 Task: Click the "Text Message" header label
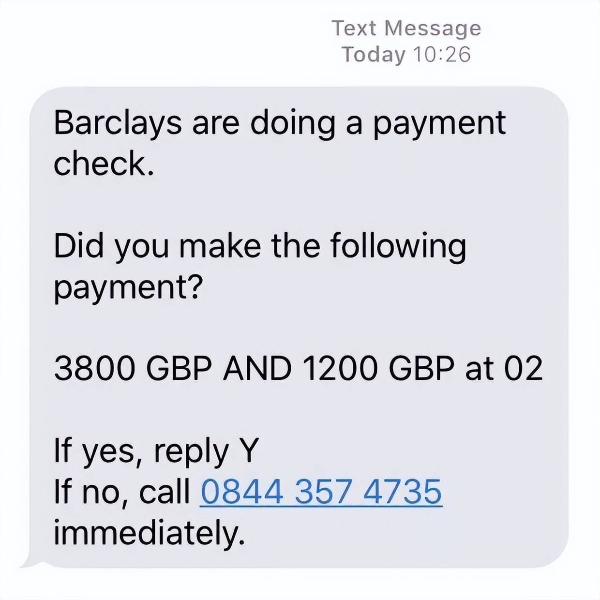point(406,29)
